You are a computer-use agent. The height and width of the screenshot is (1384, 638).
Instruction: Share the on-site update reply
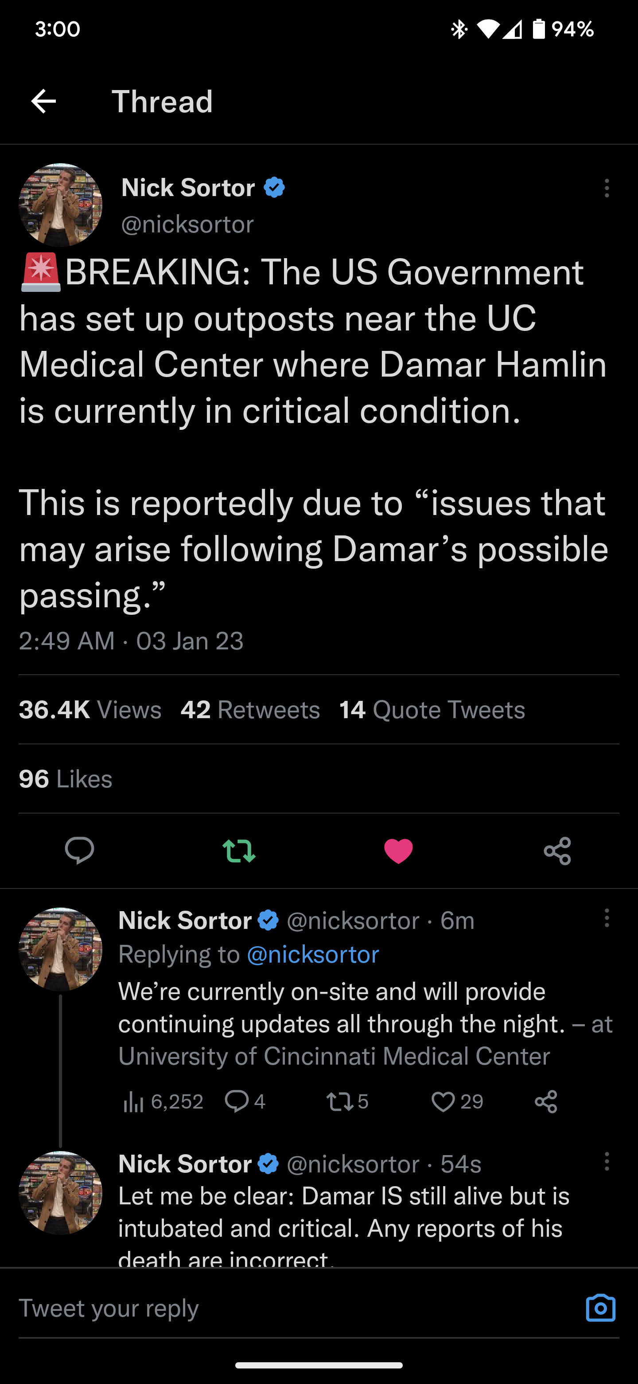click(546, 1101)
